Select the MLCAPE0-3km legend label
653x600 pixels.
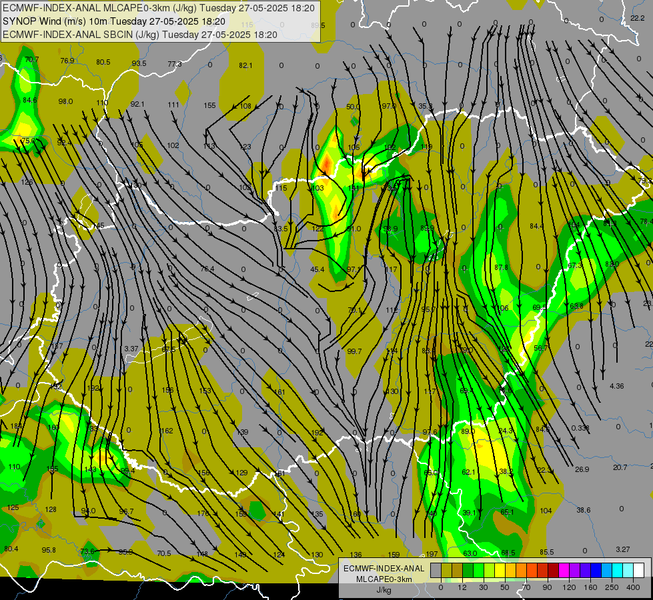(x=384, y=579)
